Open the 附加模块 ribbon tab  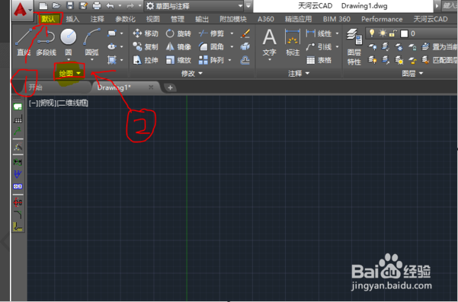click(233, 19)
